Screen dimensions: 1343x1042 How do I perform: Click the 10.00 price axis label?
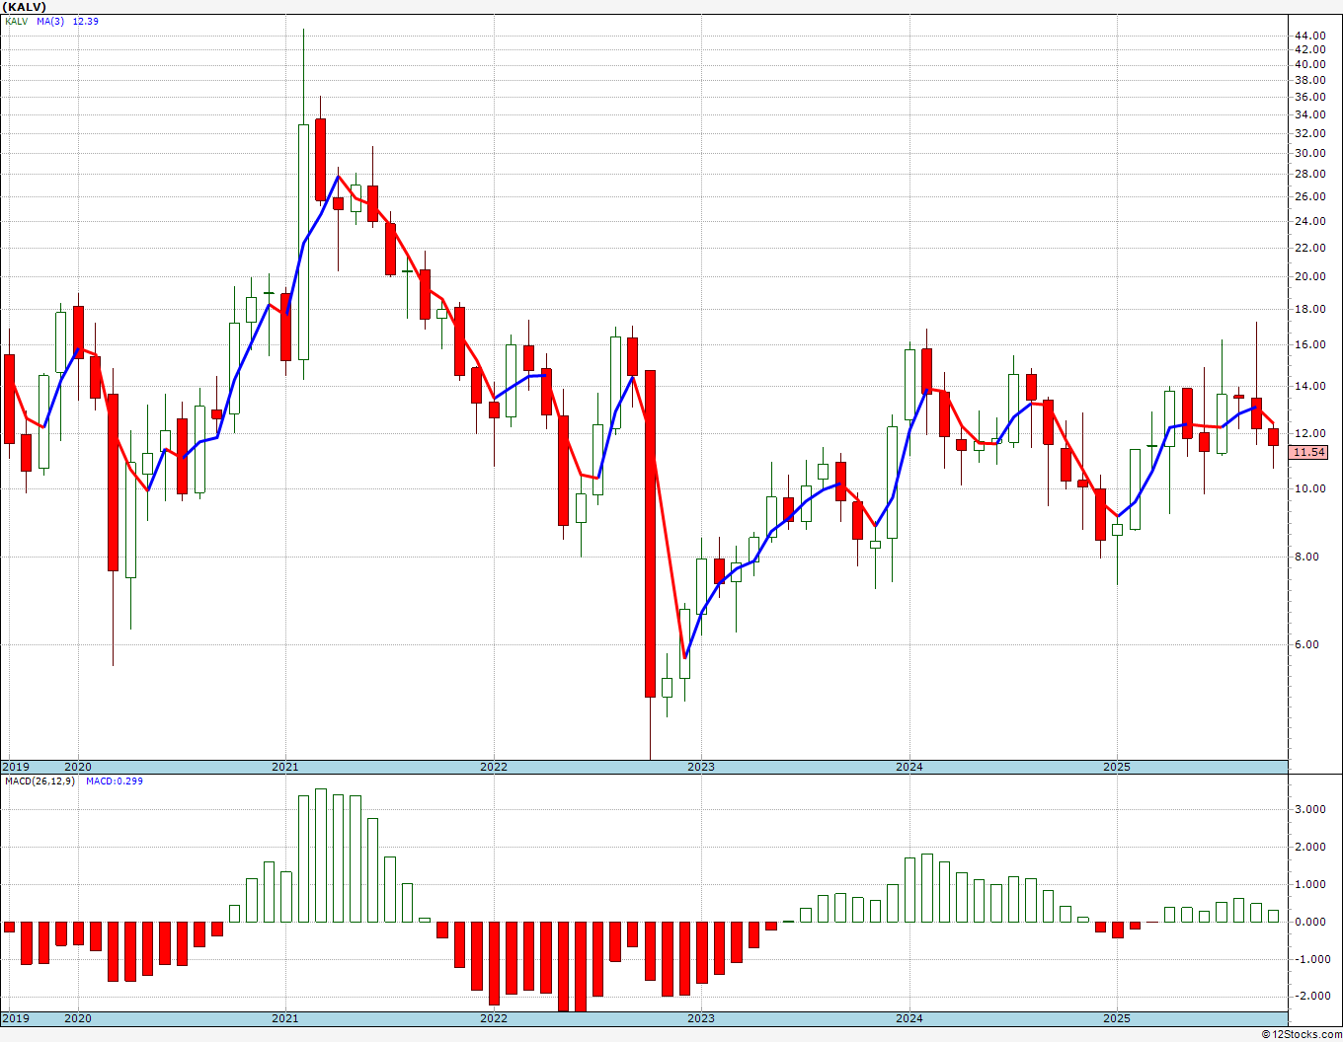[x=1309, y=488]
